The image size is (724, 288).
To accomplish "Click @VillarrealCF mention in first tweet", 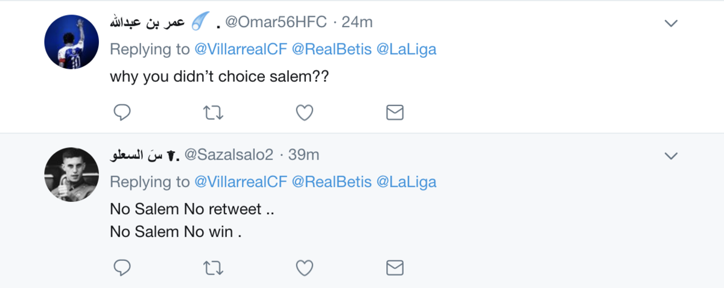I will coord(240,49).
